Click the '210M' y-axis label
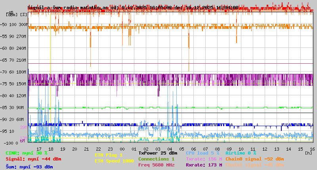Screen dimensions: 317x170 [x=21, y=60]
